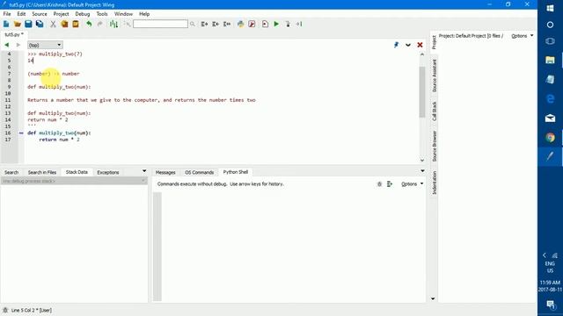Select the Indentation vertical tab

click(x=434, y=183)
